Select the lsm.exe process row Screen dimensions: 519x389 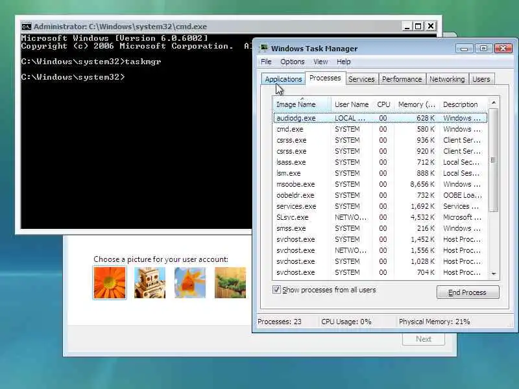click(380, 173)
